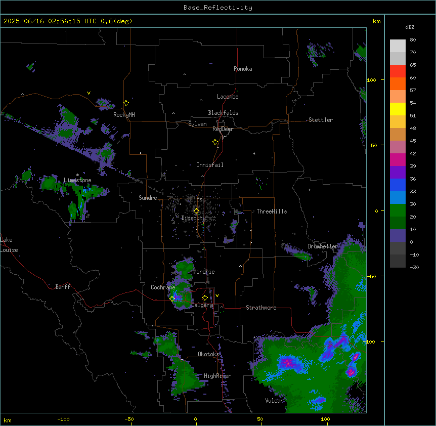Screen dimensions: 436x426
Task: Click the Ponoka town label
Action: point(243,69)
